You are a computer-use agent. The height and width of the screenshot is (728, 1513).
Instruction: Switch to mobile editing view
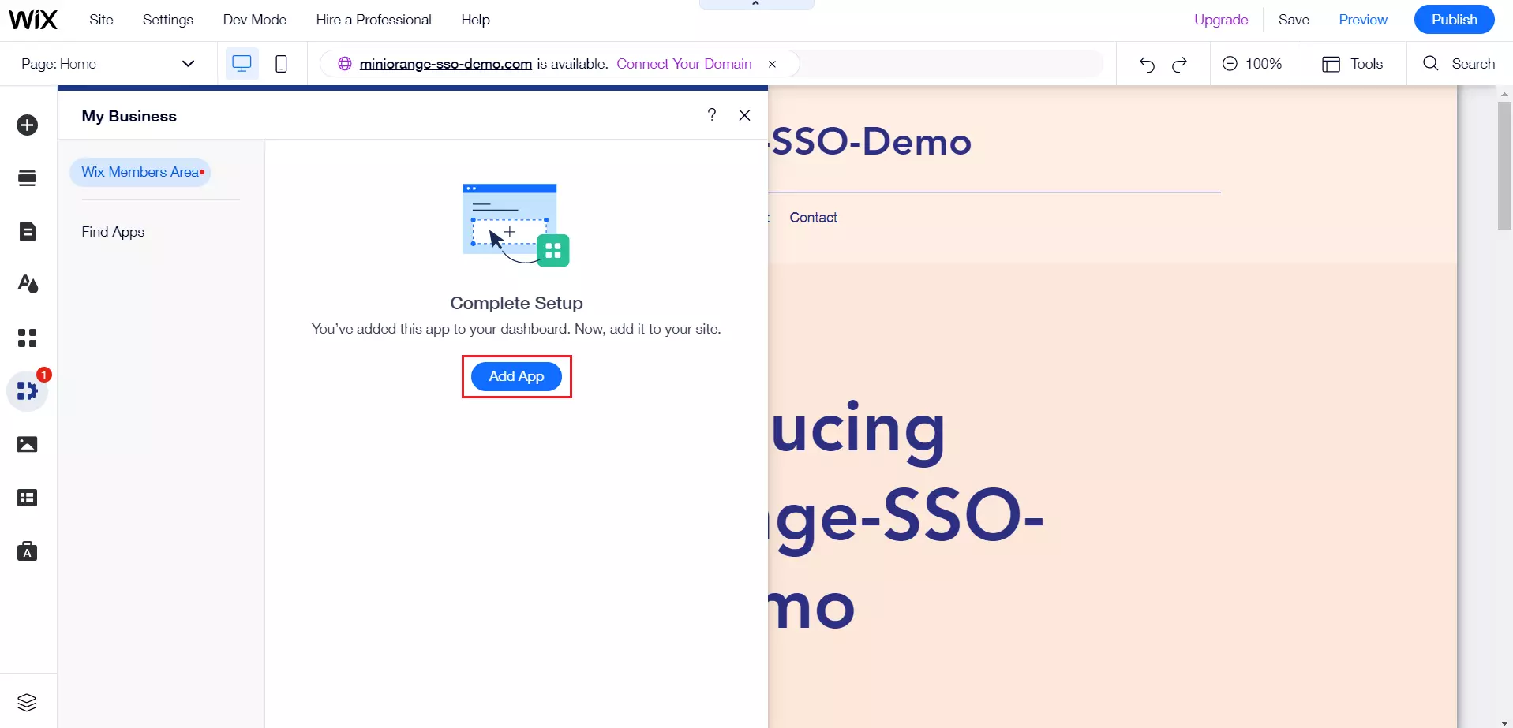[281, 64]
